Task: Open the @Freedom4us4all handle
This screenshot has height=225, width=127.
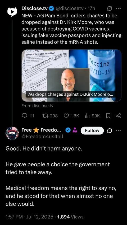Action: coord(42,137)
